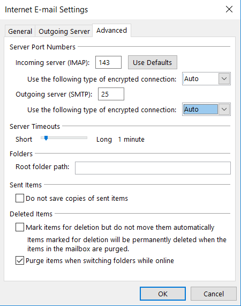Select the Advanced tab
Screen dimensions: 241x306
112,31
